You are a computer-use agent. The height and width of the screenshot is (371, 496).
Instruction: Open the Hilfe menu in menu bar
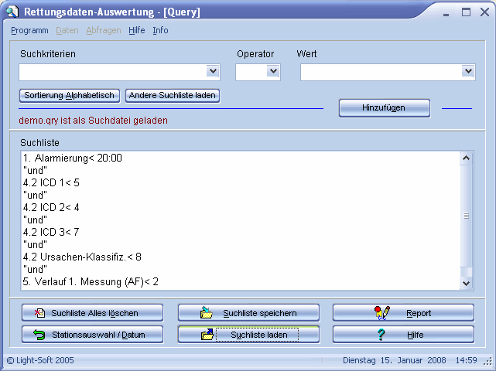pos(137,30)
